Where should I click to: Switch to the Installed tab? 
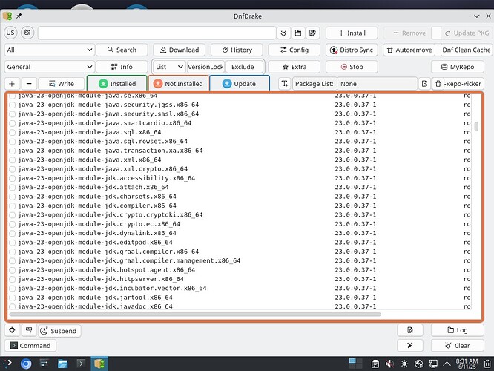tap(117, 84)
